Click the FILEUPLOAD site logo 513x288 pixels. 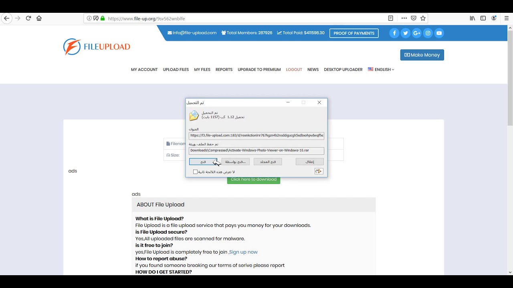(x=97, y=47)
